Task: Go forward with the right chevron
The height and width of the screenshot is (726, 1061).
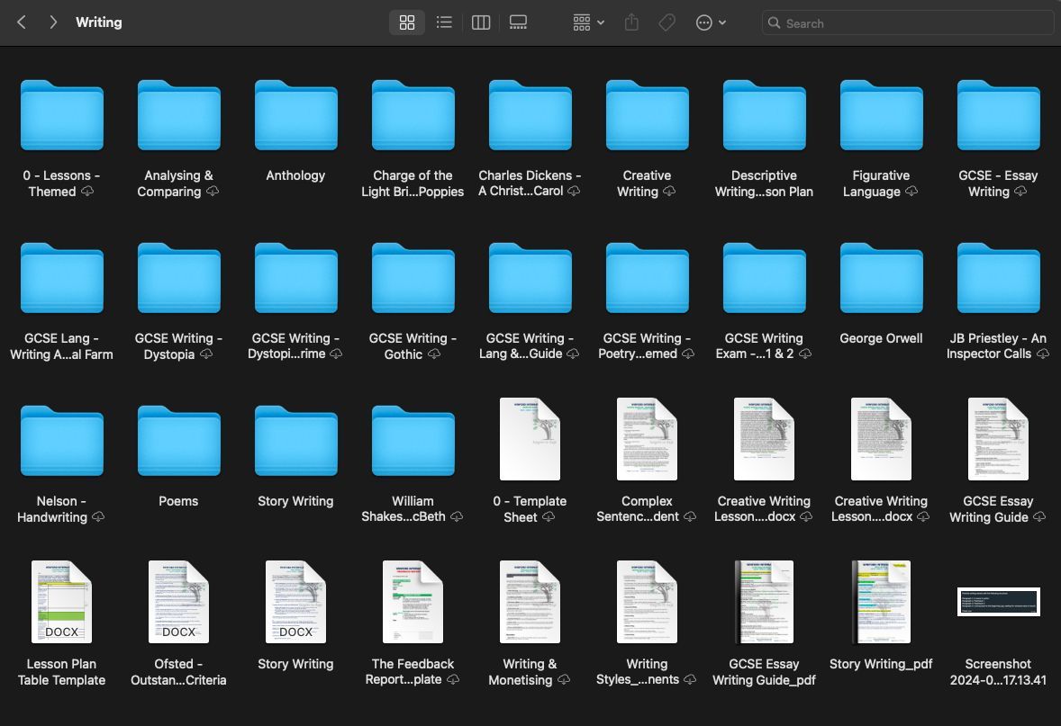Action: (x=53, y=22)
